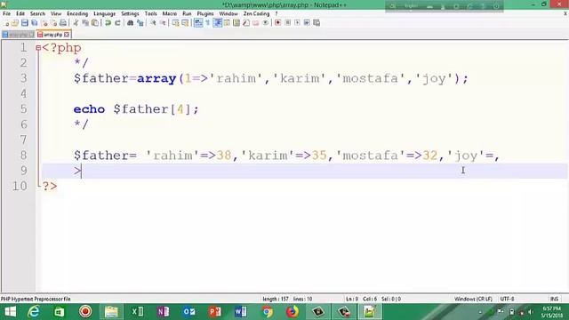This screenshot has width=569, height=320.
Task: Click the Copy toolbar icon
Action: [85, 23]
